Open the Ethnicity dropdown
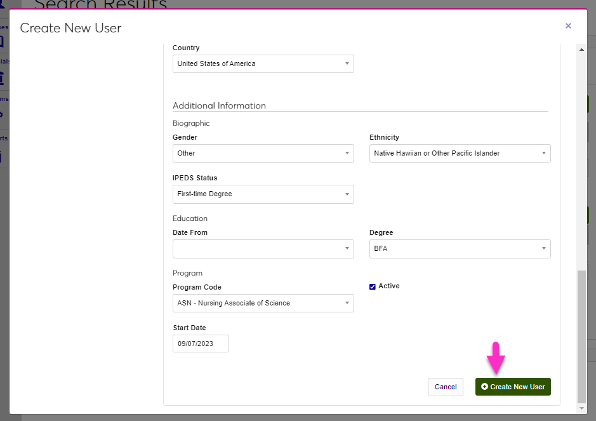The image size is (596, 421). [460, 154]
